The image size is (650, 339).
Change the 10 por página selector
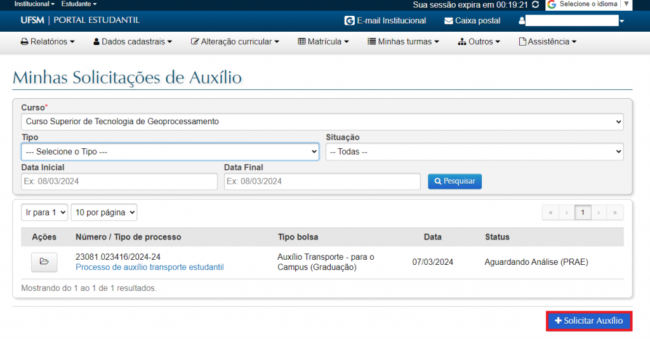point(104,213)
